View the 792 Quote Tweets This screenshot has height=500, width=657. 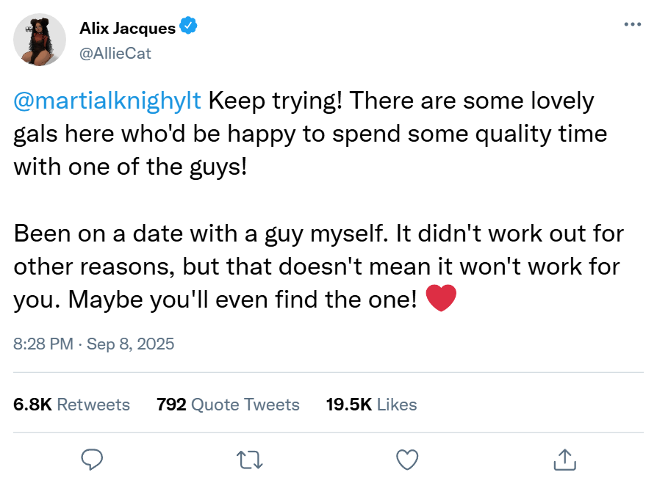pyautogui.click(x=228, y=405)
